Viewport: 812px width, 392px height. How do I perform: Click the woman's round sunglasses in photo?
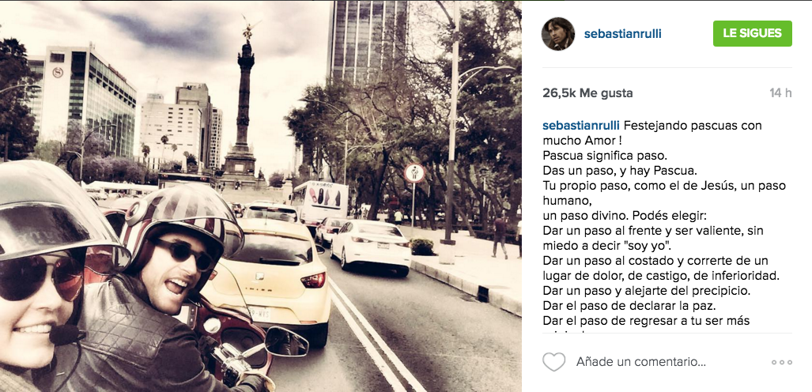pos(39,278)
